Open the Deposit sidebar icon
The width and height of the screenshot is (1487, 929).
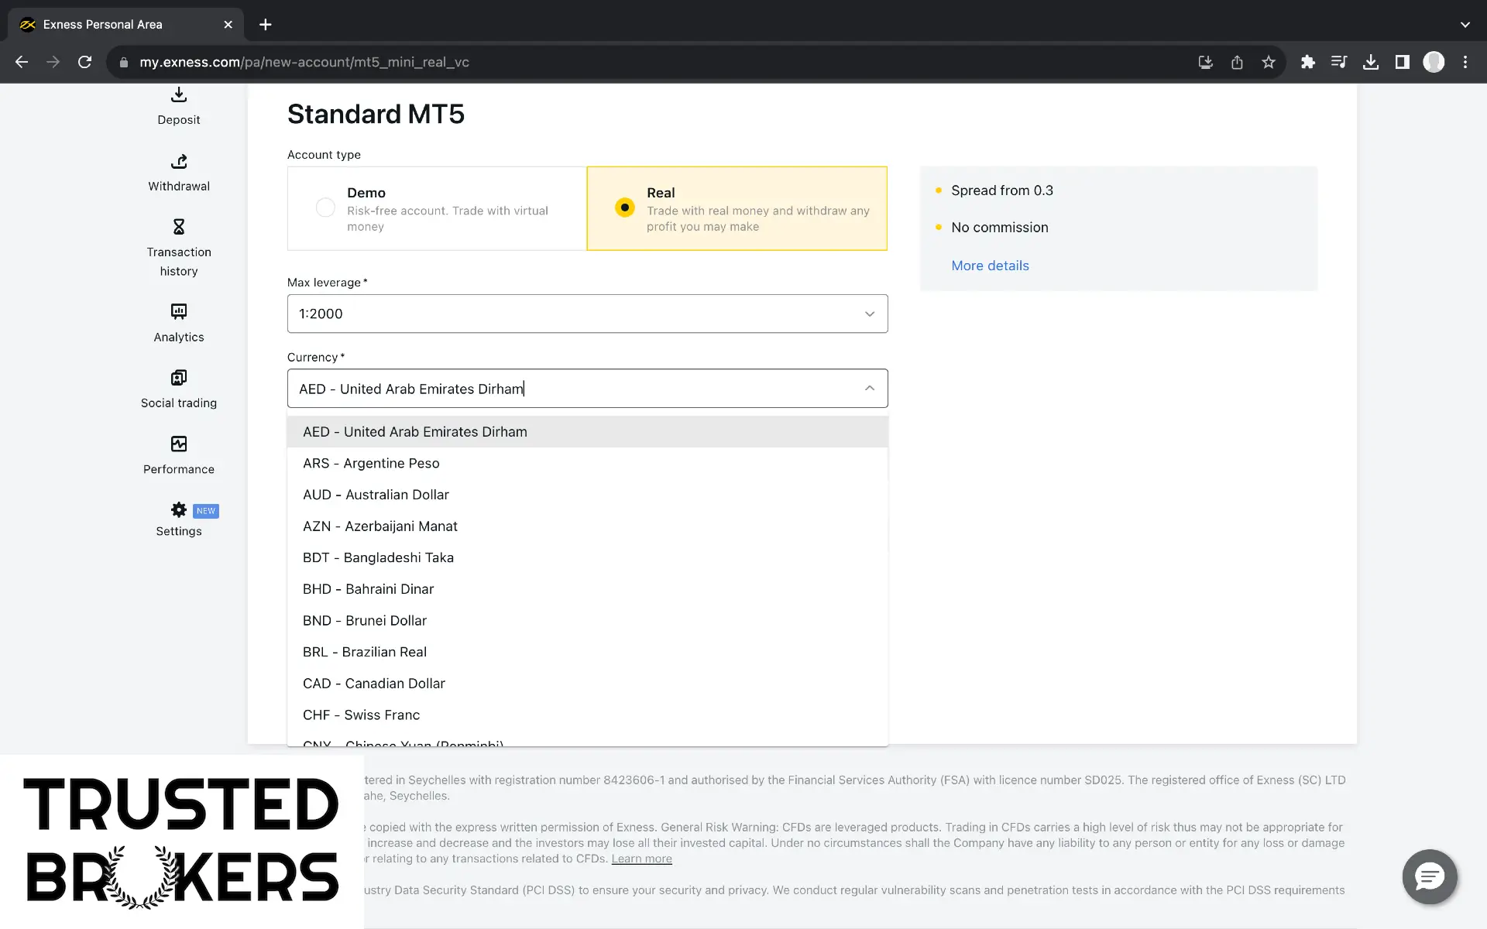click(x=179, y=94)
